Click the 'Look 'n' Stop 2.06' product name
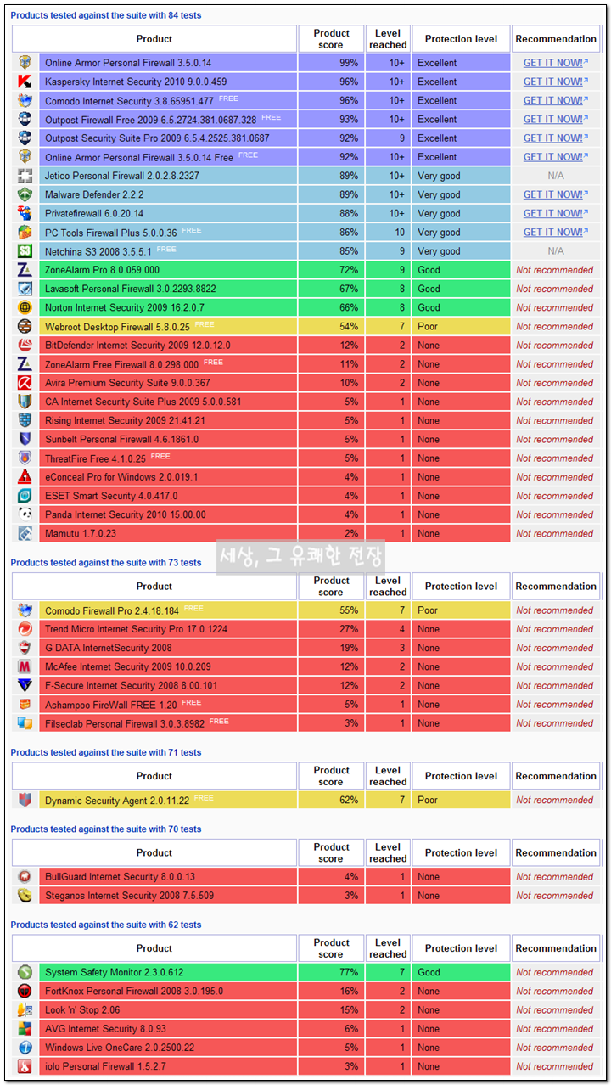611x1085 pixels. point(82,1010)
